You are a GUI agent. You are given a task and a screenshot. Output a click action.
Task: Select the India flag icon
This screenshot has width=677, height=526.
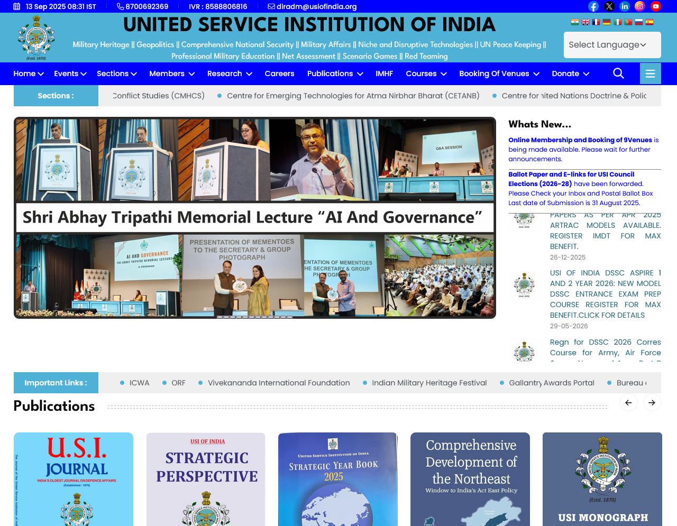574,22
